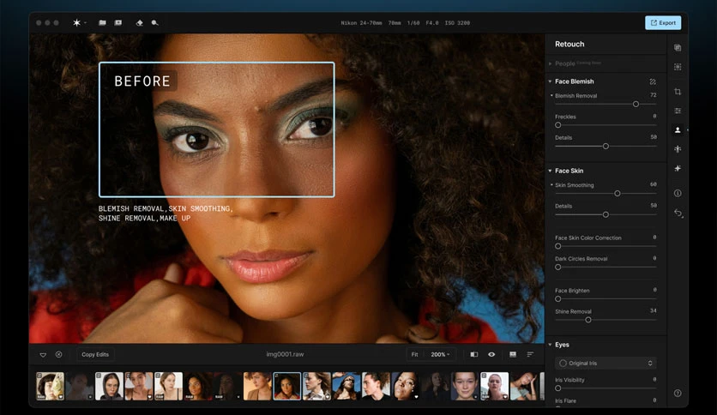Click the Shine Removal value 34
This screenshot has height=415, width=717.
click(x=653, y=310)
